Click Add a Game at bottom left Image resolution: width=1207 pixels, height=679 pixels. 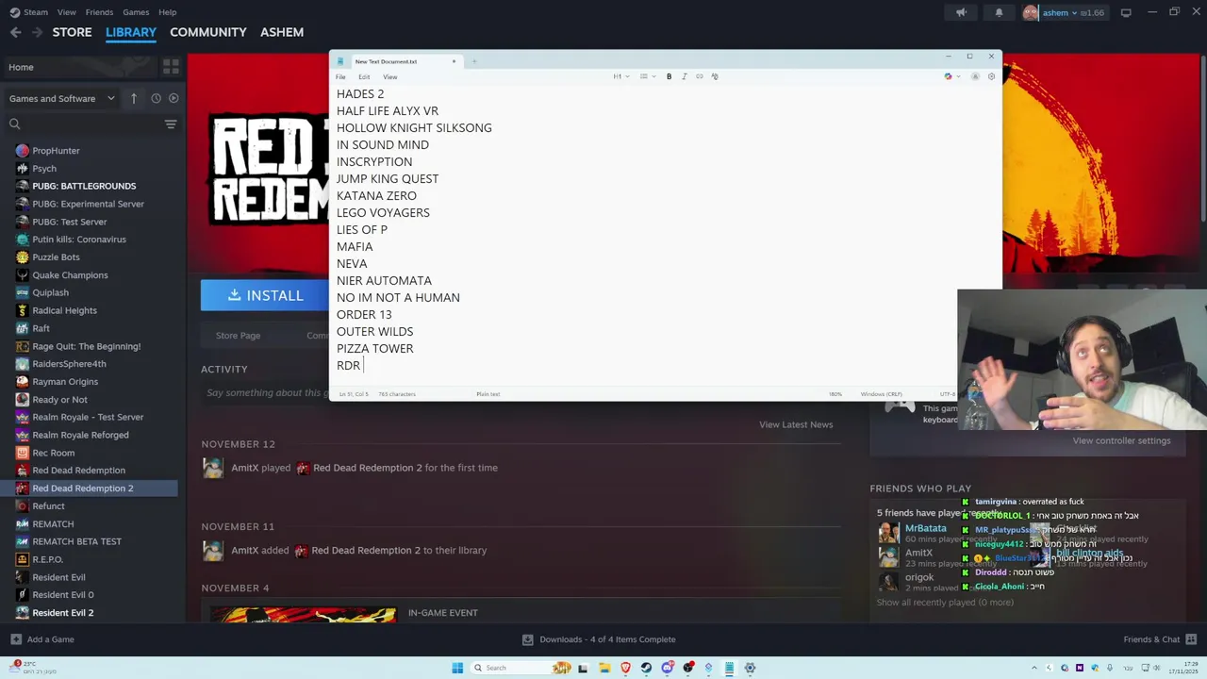pos(41,639)
